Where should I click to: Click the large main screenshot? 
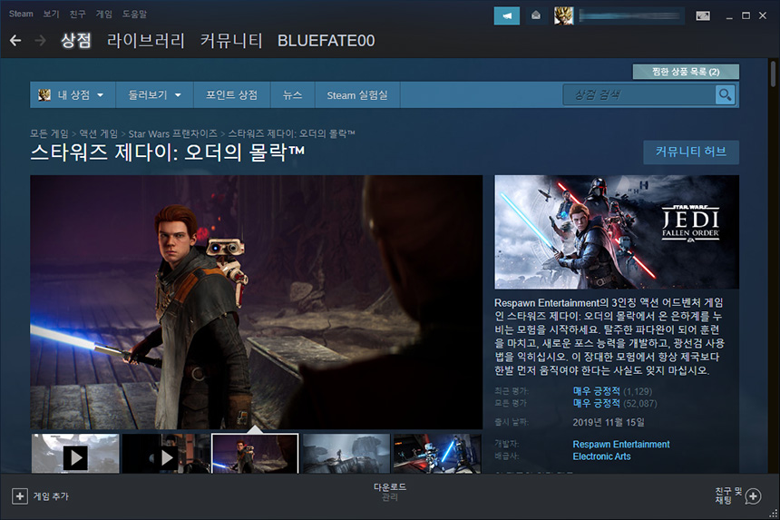click(256, 301)
